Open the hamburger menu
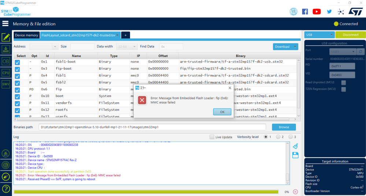 click(5, 24)
